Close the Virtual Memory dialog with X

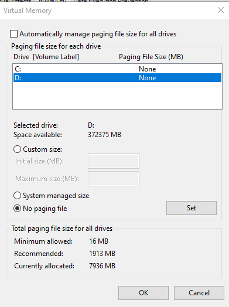point(221,10)
